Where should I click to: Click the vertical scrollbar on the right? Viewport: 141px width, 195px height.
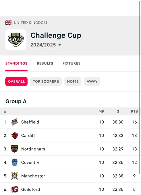[x=140, y=87]
